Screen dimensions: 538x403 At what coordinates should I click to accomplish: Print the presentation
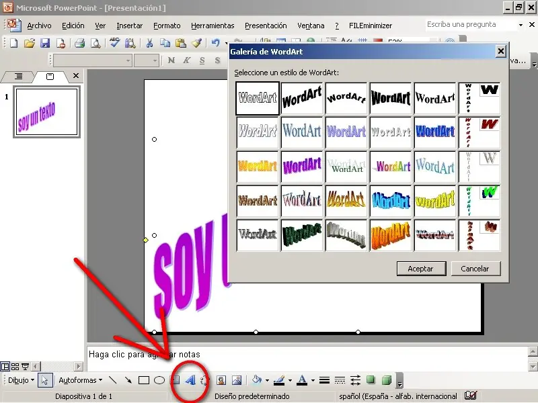(79, 43)
